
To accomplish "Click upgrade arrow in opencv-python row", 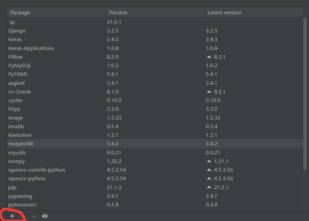I will click(209, 179).
